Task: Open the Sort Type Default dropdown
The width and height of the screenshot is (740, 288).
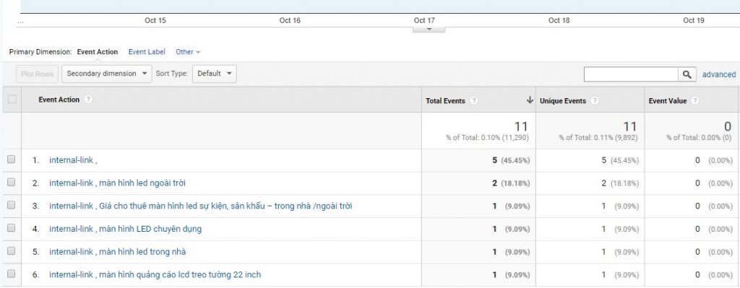Action: 214,74
